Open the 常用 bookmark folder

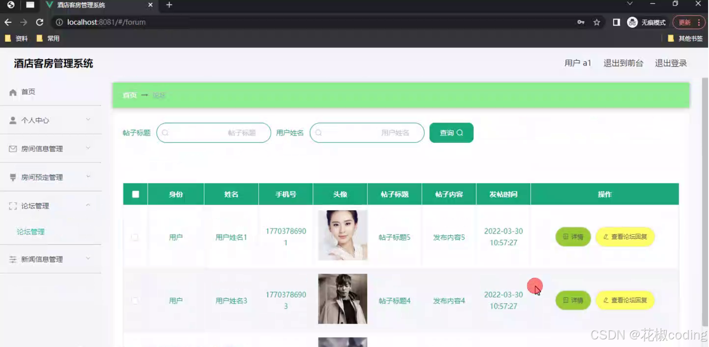(48, 38)
